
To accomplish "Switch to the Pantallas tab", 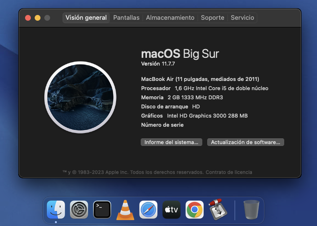I will (126, 18).
